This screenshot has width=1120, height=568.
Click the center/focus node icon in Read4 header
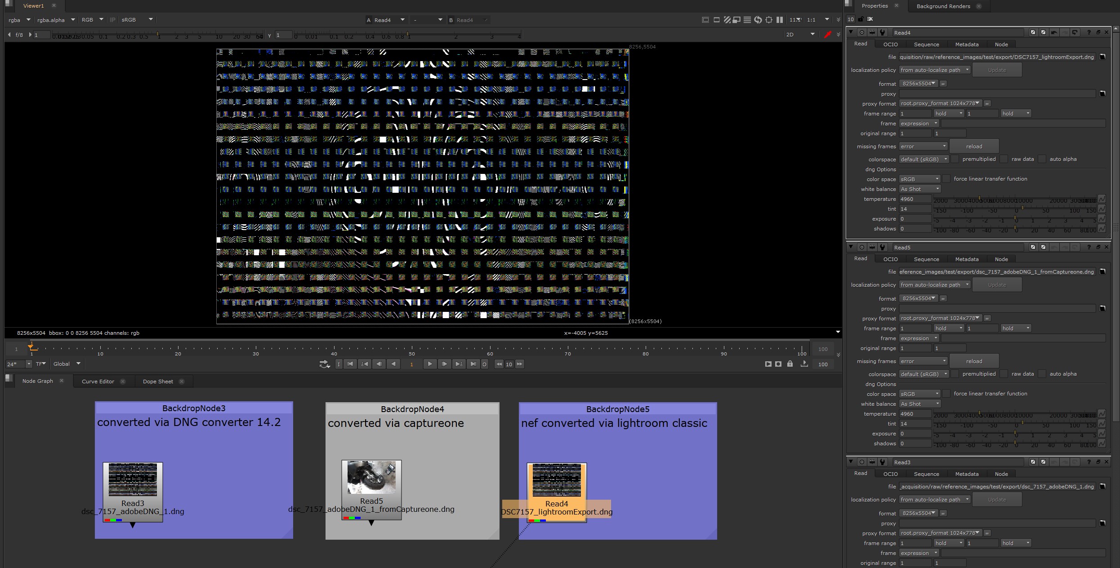coord(861,32)
